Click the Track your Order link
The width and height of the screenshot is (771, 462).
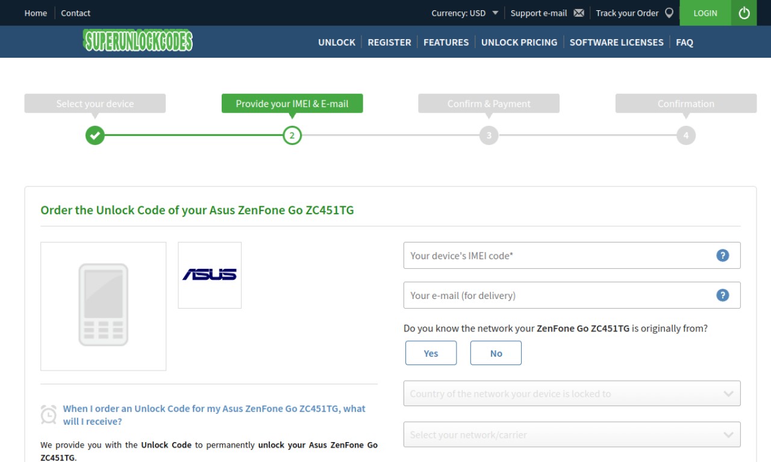coord(627,13)
